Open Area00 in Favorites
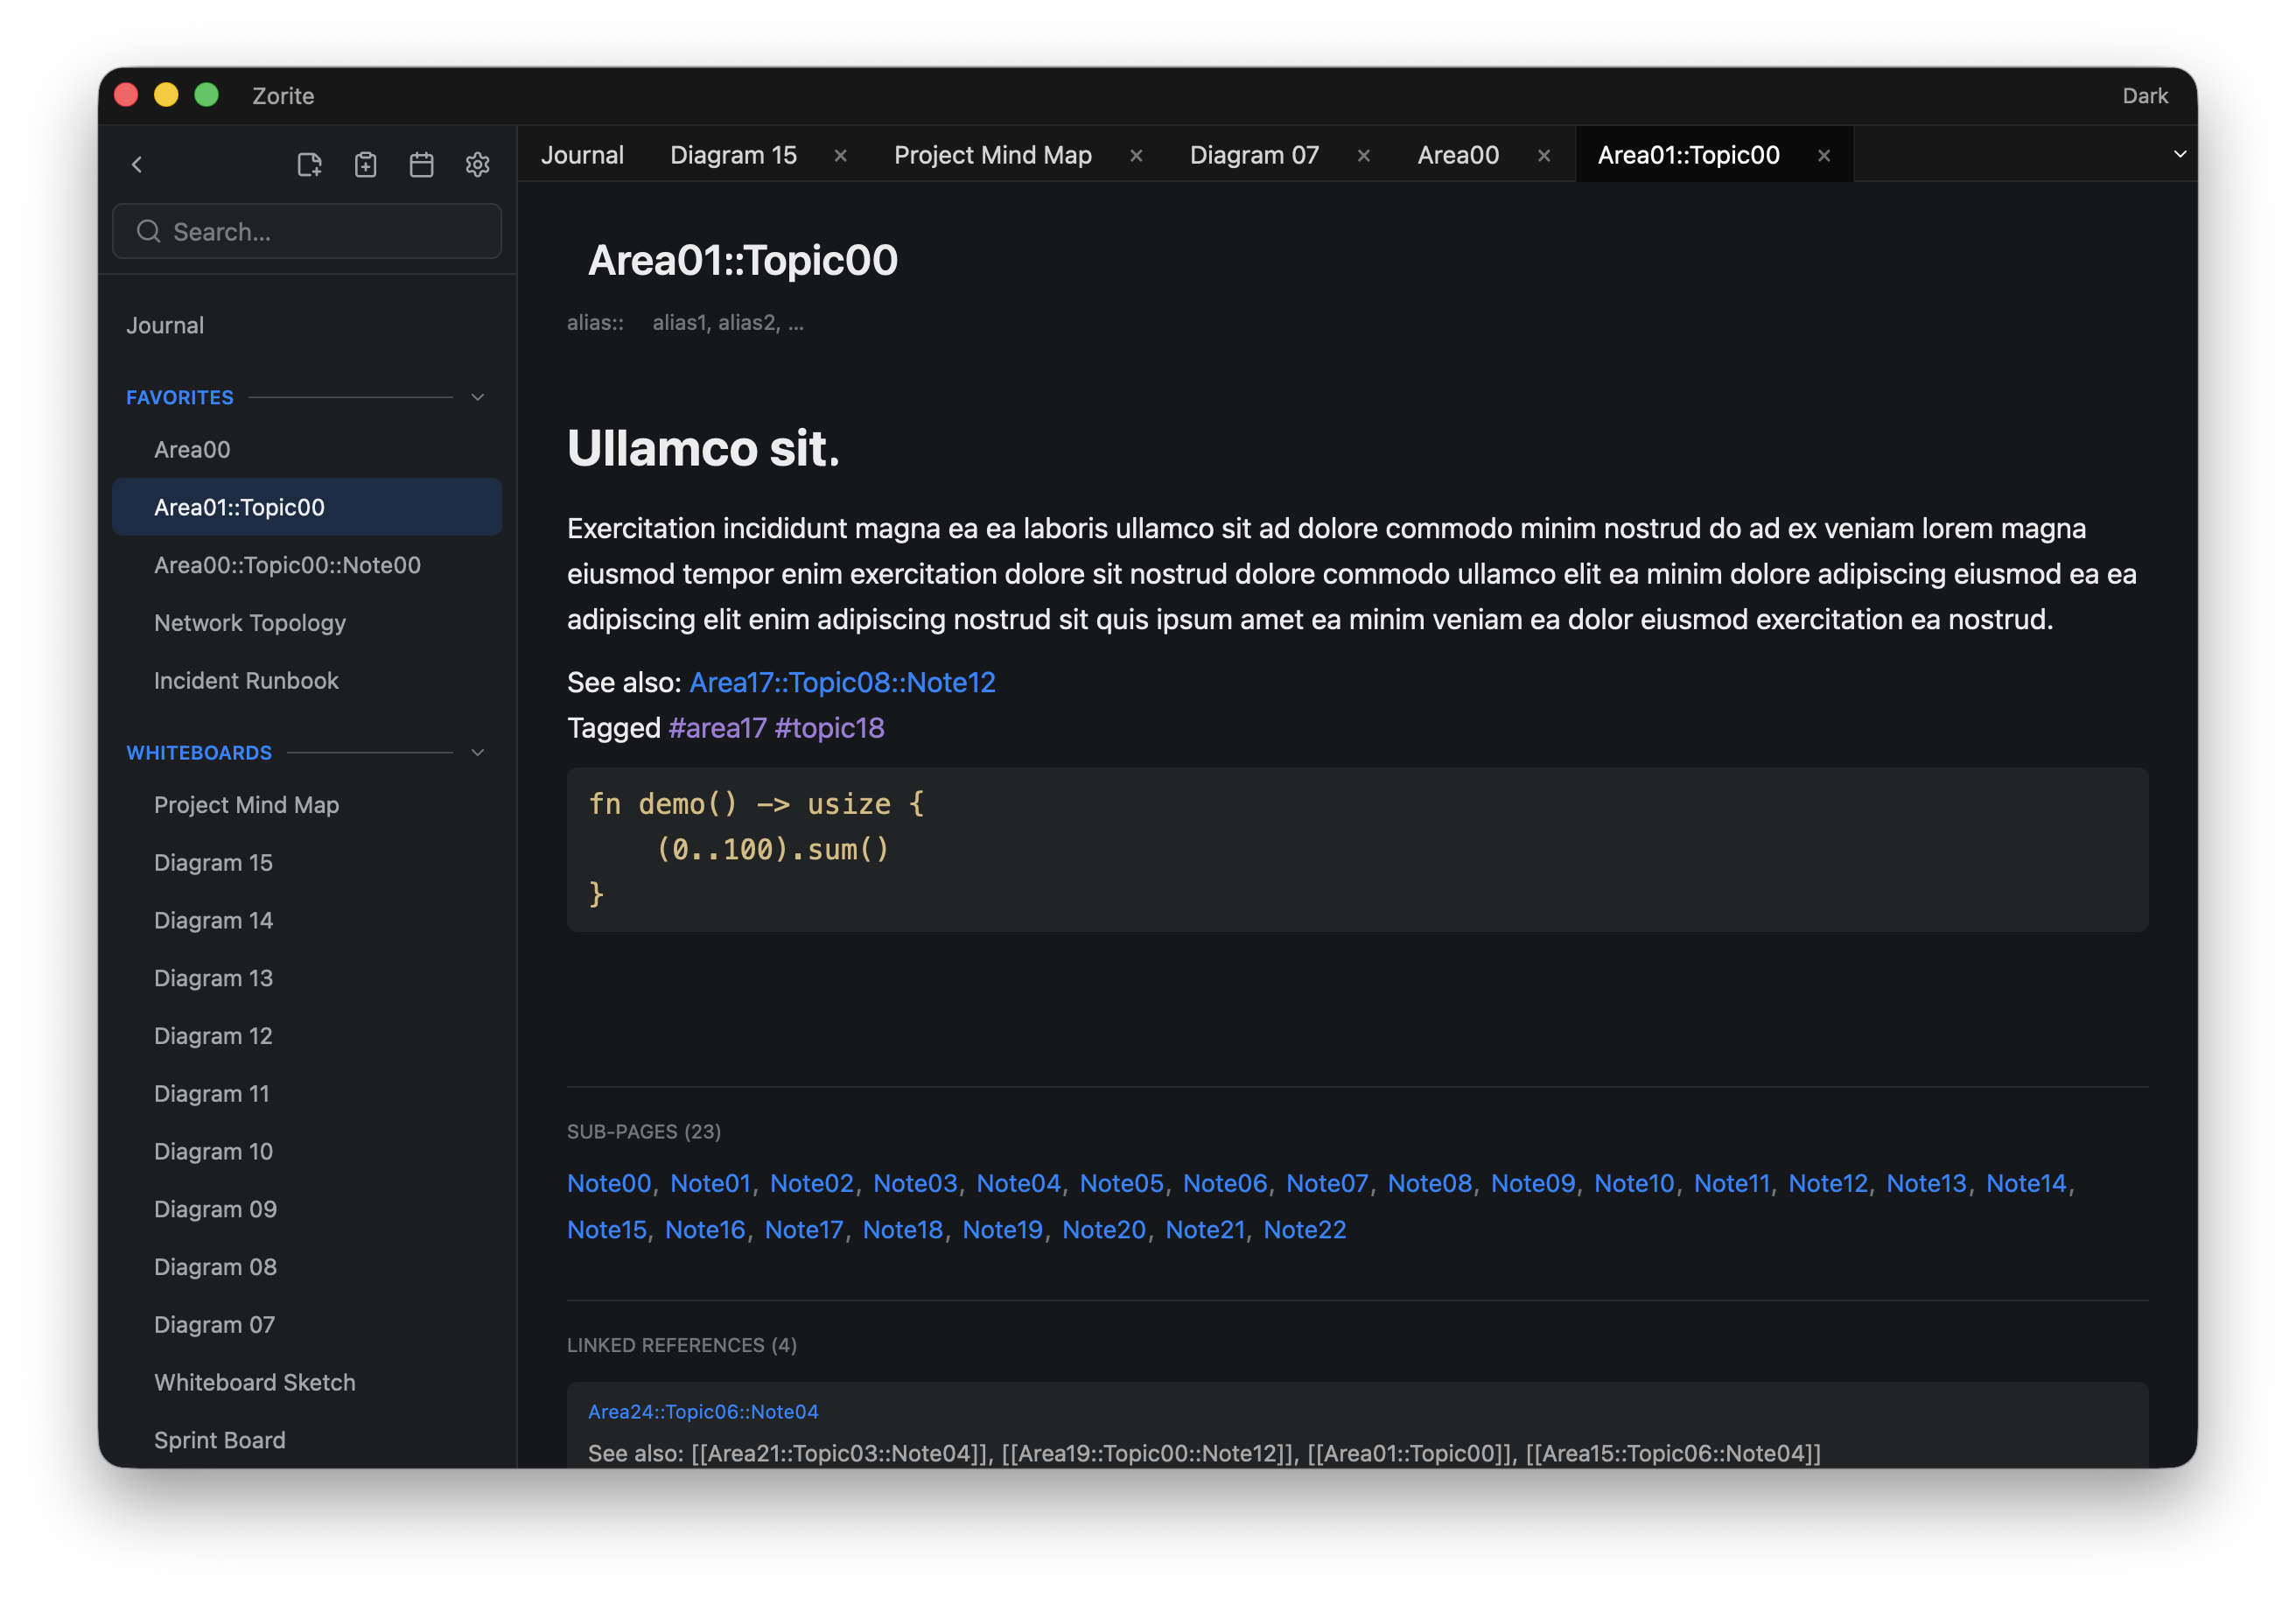 pos(307,449)
